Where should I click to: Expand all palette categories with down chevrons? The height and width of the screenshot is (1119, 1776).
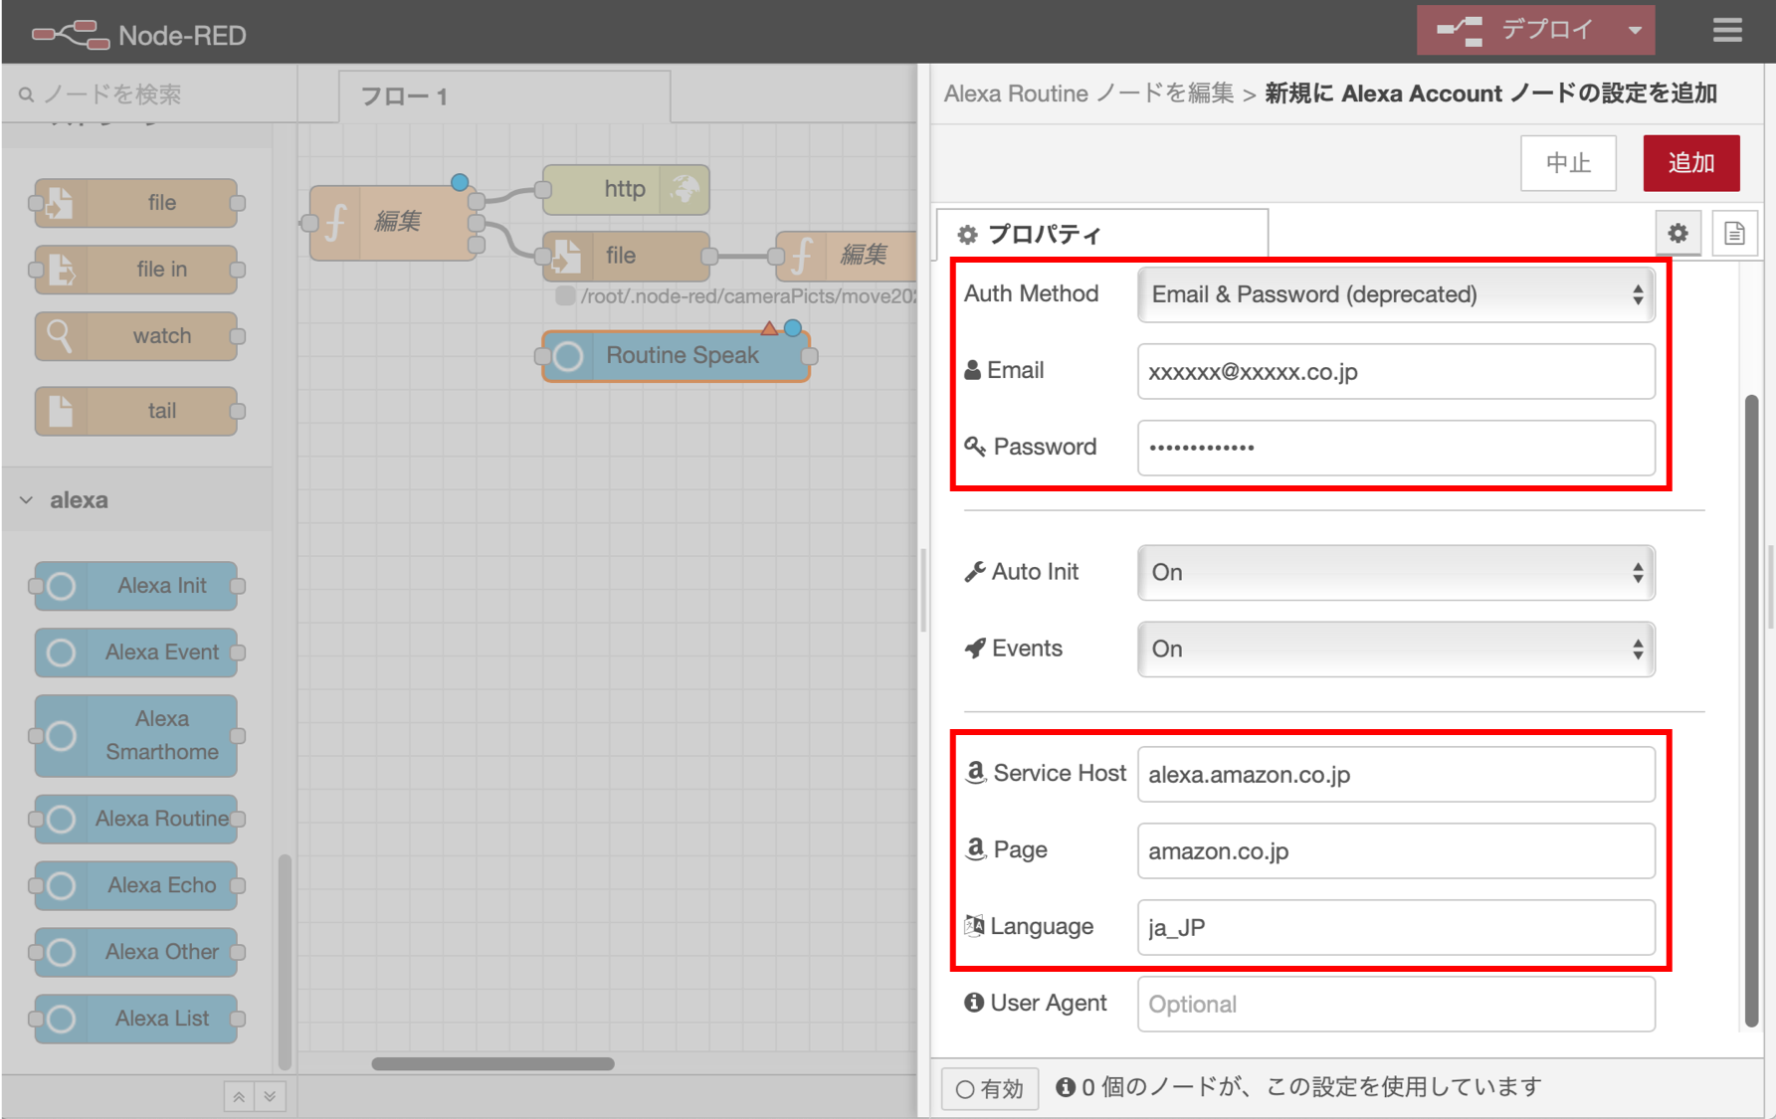[270, 1097]
